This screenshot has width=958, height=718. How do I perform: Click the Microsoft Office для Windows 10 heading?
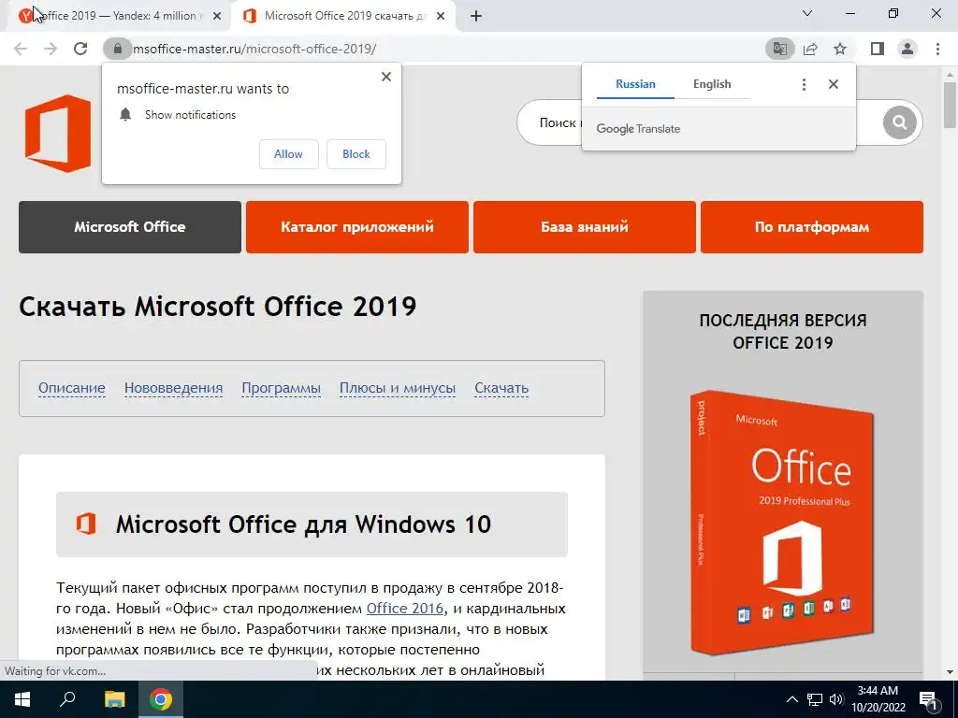(x=304, y=524)
